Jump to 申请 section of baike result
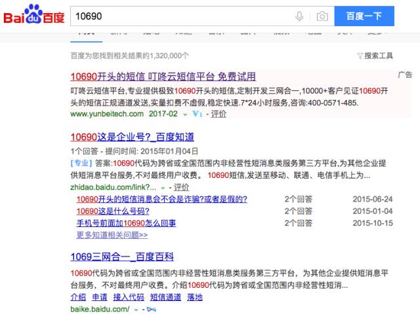The image size is (420, 320). pos(99,297)
